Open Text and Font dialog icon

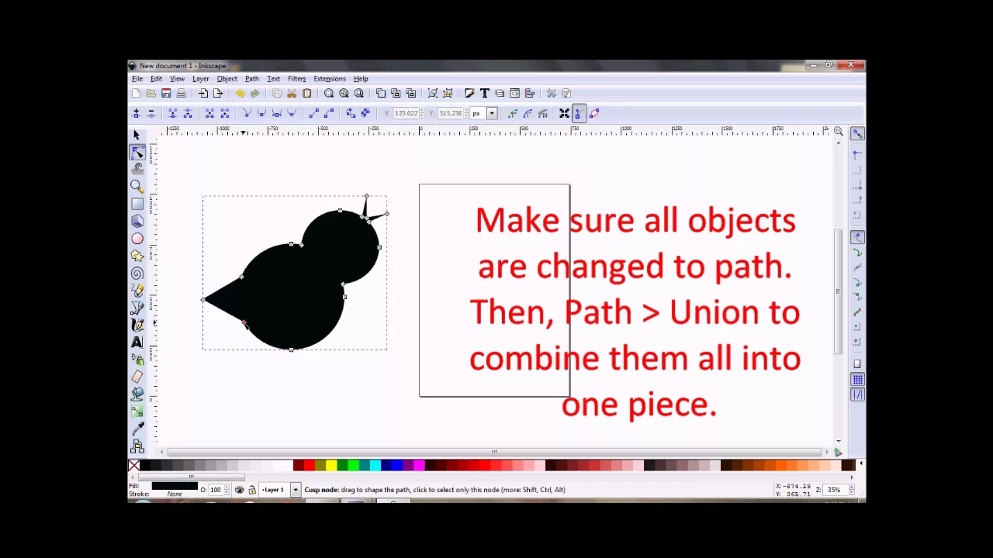coord(484,93)
